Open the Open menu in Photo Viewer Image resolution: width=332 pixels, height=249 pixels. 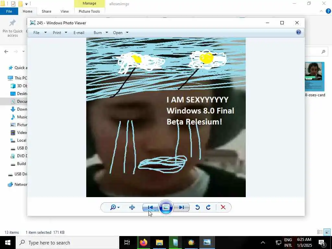coord(118,33)
